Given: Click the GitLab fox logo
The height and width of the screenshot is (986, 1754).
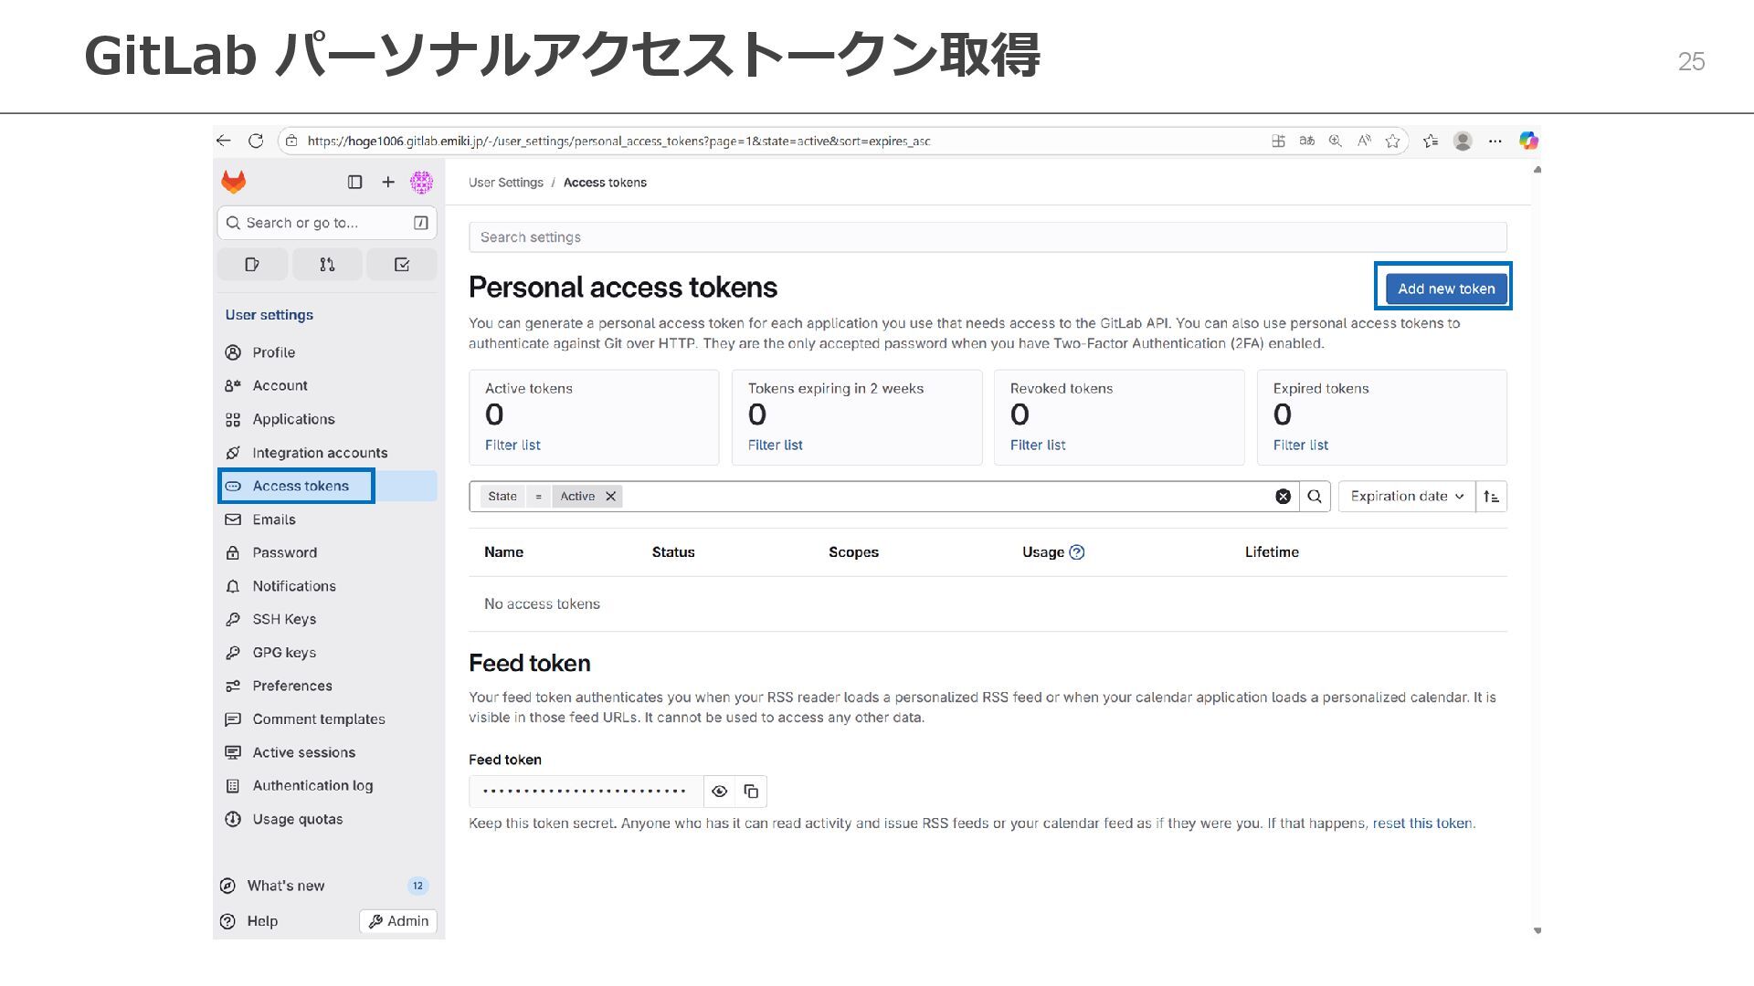Looking at the screenshot, I should click(x=234, y=182).
